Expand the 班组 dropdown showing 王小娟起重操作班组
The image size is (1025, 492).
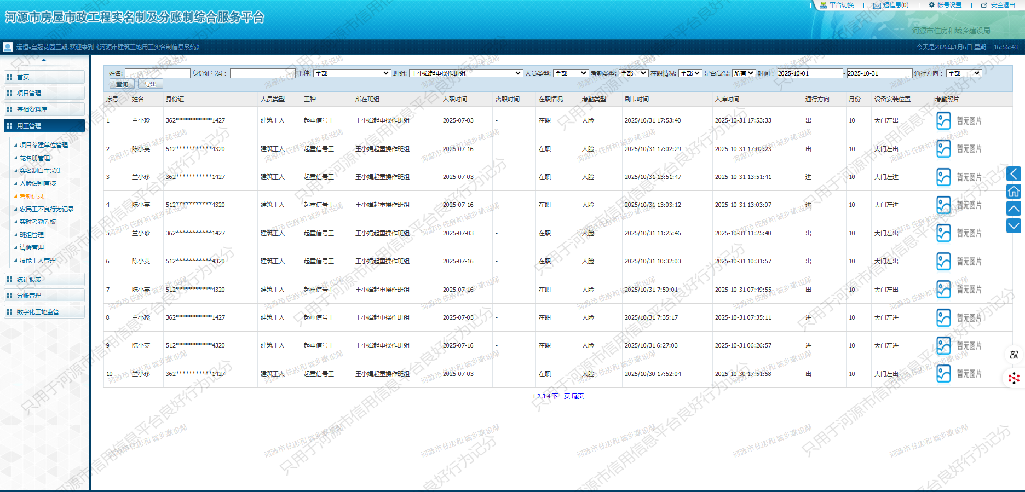(x=466, y=73)
